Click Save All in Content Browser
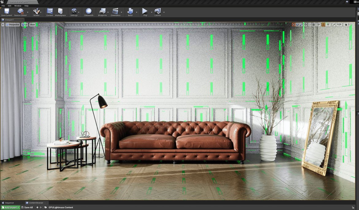The height and width of the screenshot is (210, 359). pyautogui.click(x=27, y=208)
